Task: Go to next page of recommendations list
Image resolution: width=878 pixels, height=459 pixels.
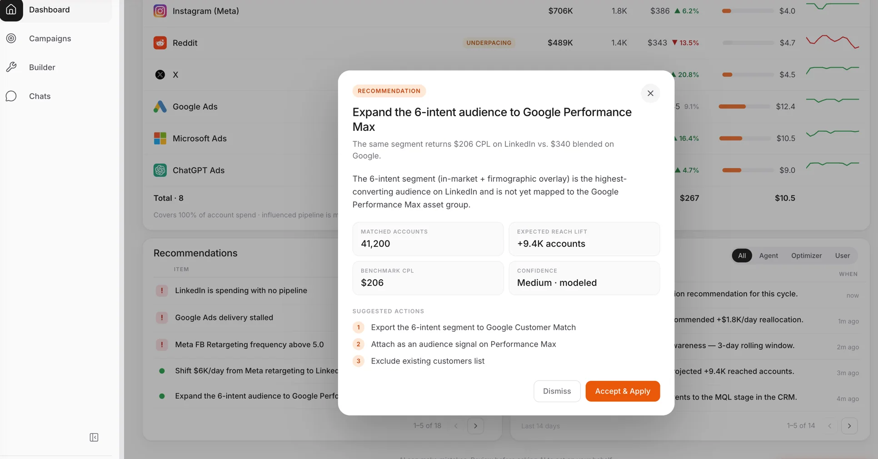Action: tap(475, 426)
